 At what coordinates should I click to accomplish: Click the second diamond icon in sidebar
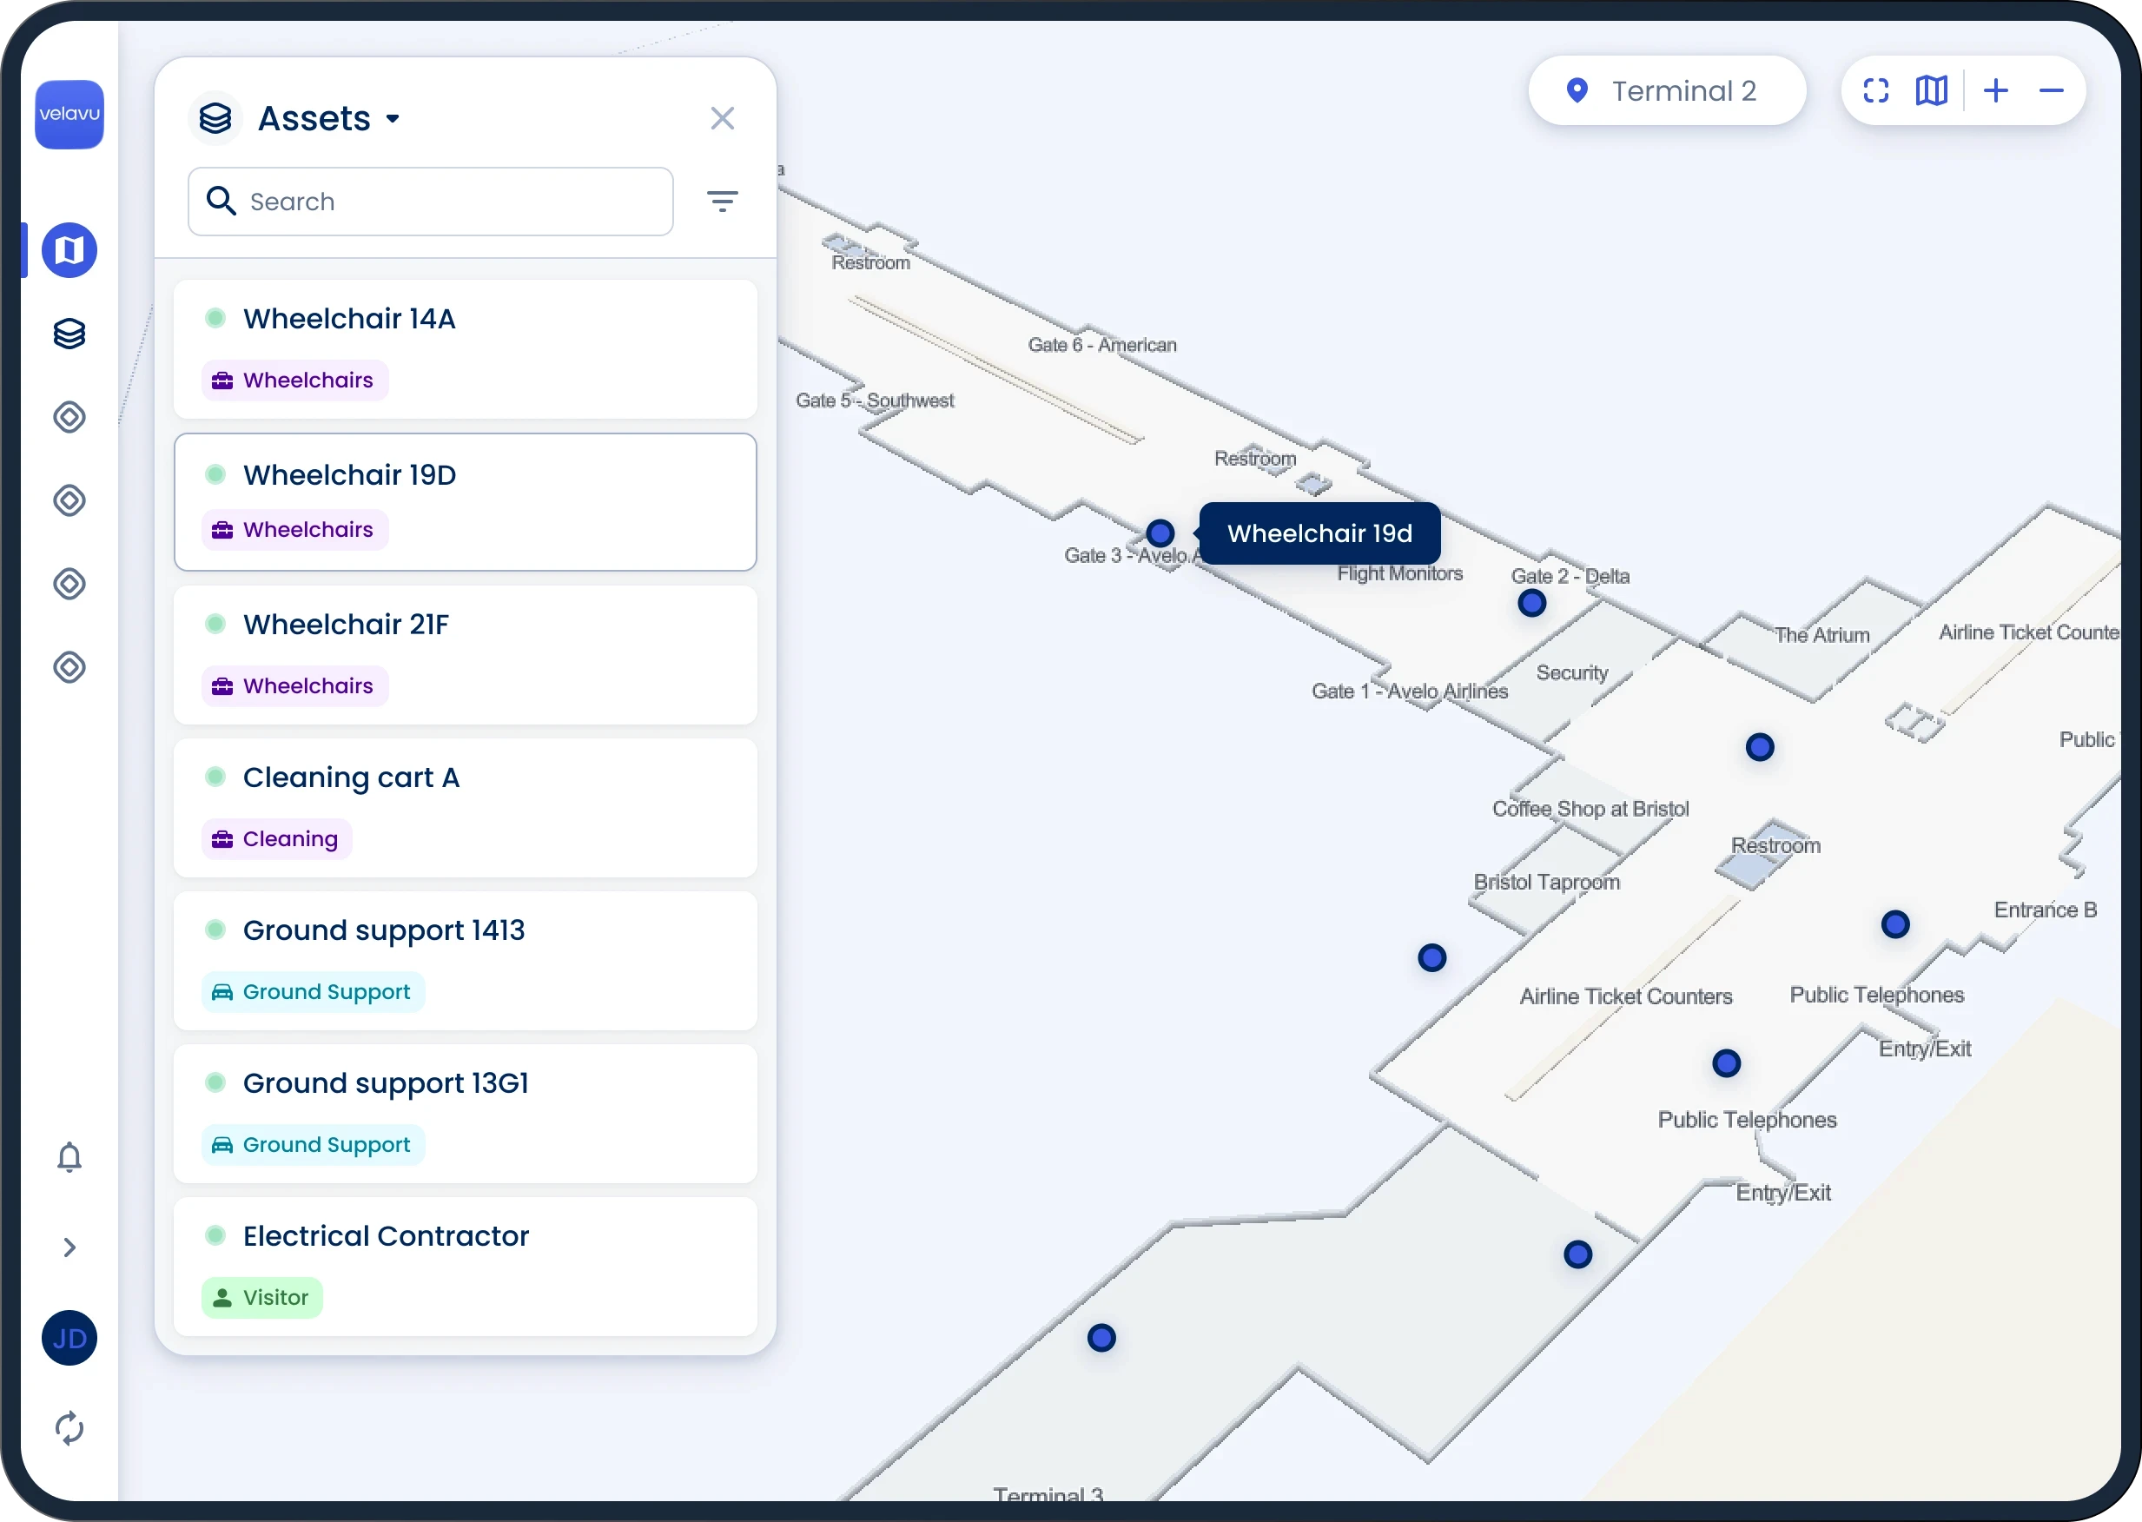[69, 500]
